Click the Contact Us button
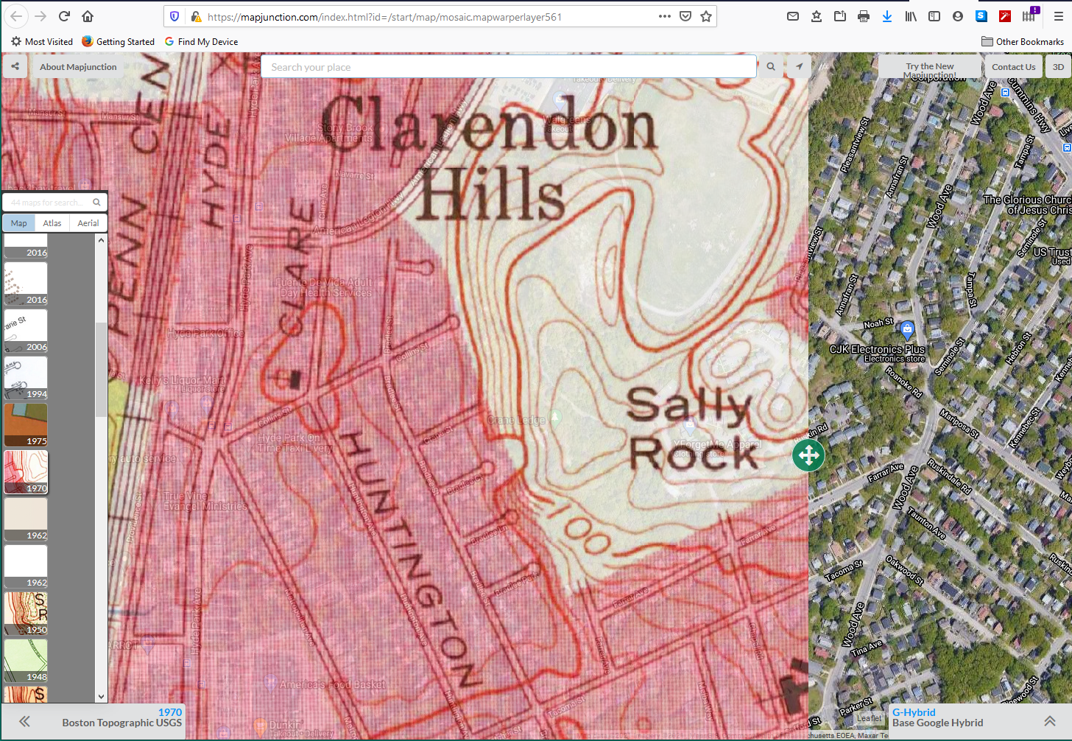The width and height of the screenshot is (1072, 741). pos(1014,66)
